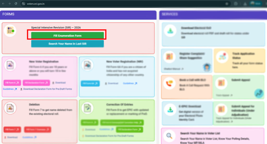The image size is (267, 144).
Task: Click Search Your Name in Last SIR
Action: (x=68, y=44)
